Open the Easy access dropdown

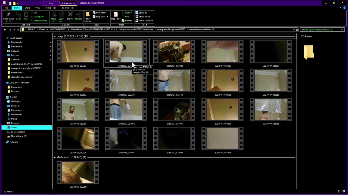[100, 17]
